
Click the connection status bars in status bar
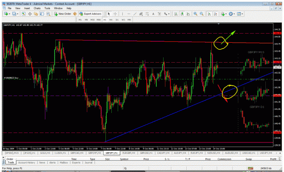pos(250,168)
